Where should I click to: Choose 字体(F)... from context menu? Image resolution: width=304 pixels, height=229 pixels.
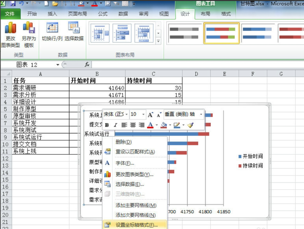pyautogui.click(x=135, y=163)
